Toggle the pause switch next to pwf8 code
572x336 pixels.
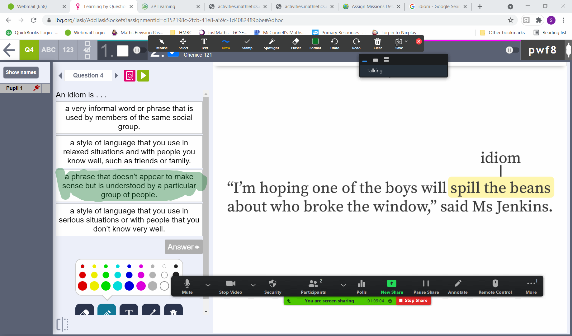click(512, 50)
